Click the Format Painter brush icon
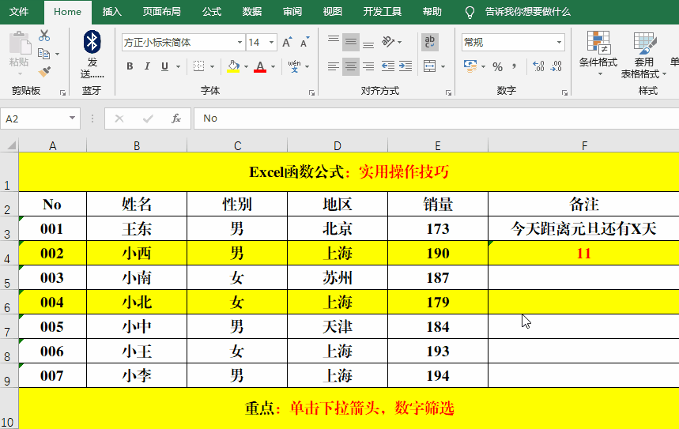679x429 pixels. point(43,72)
